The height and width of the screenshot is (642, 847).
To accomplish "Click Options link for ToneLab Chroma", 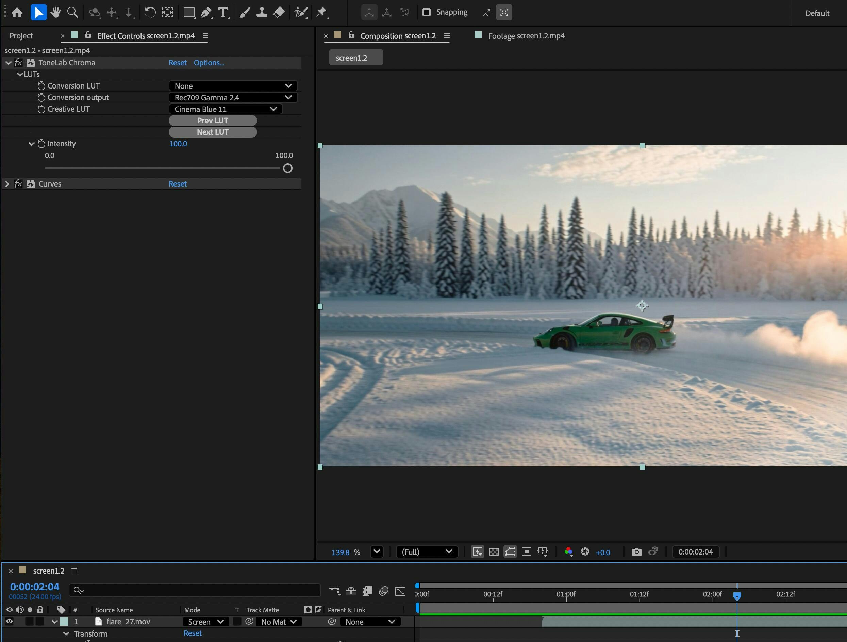I will tap(209, 63).
